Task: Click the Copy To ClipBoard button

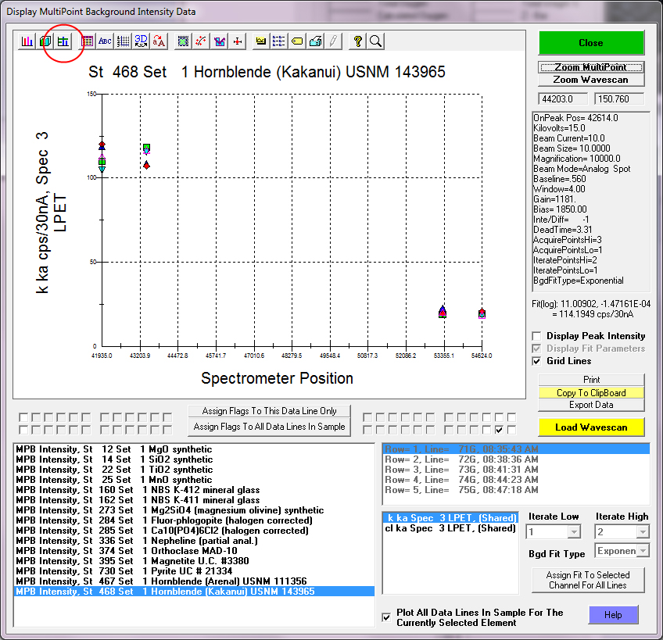Action: point(591,393)
